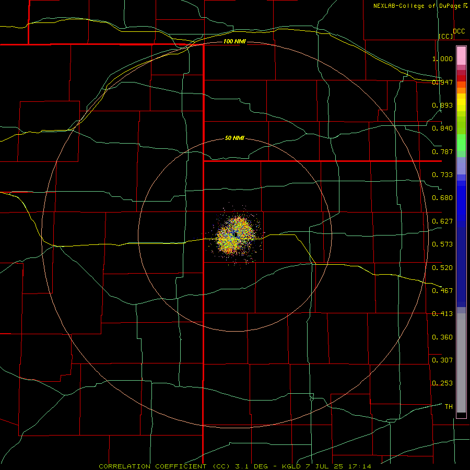Click the 0.360 color scale value

tap(442, 337)
